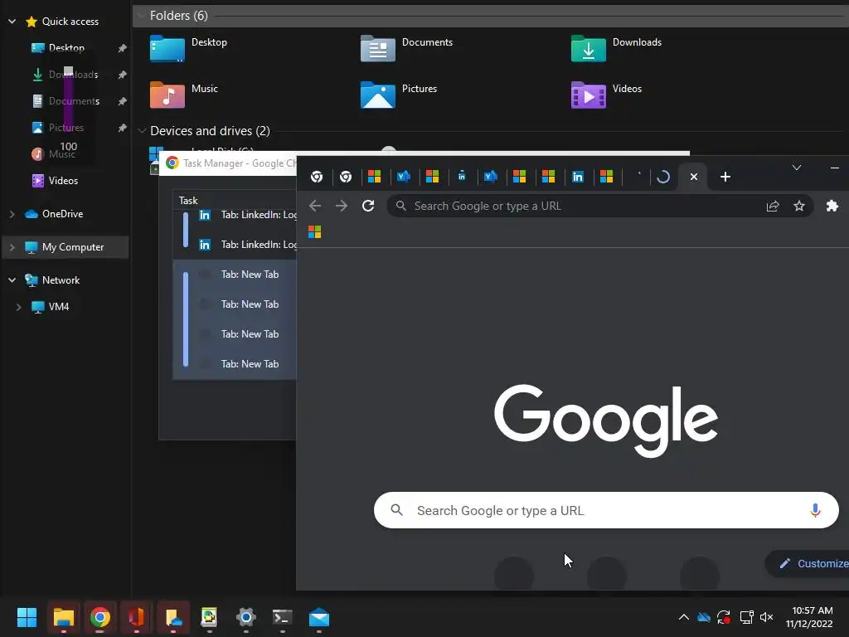Open Microsoft Office from the taskbar
Screen dimensions: 849x637
pyautogui.click(x=137, y=617)
